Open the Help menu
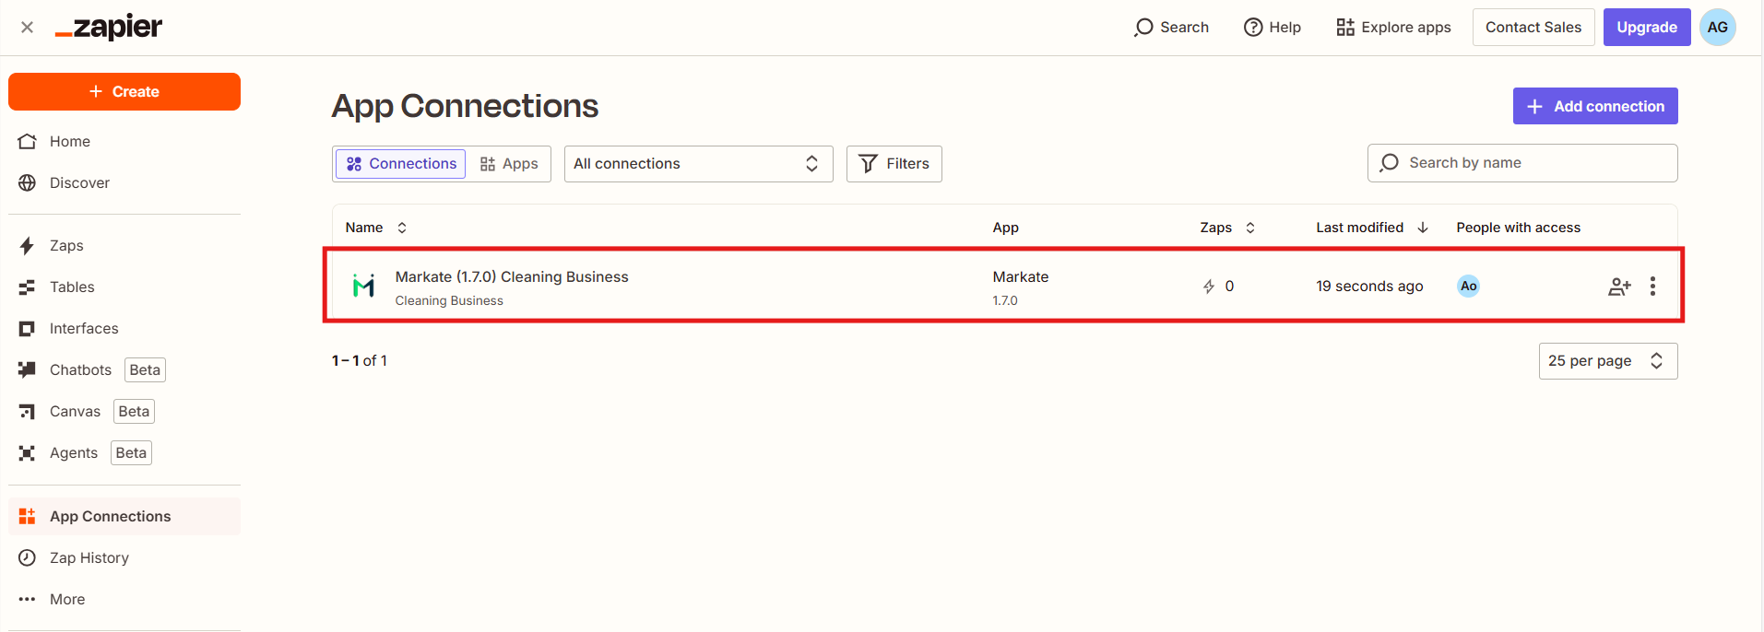The image size is (1764, 632). click(x=1273, y=28)
